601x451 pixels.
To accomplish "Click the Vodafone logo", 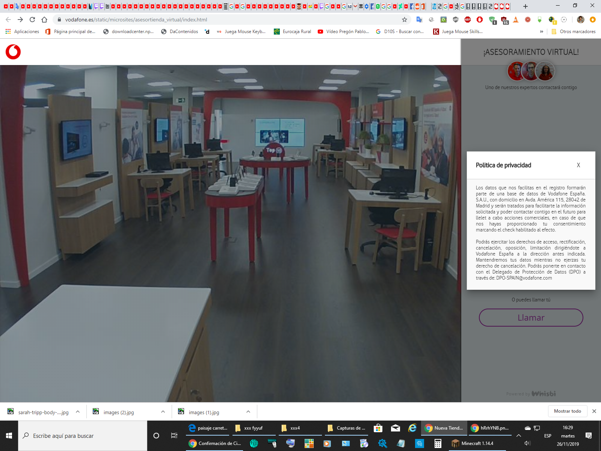I will tap(13, 52).
